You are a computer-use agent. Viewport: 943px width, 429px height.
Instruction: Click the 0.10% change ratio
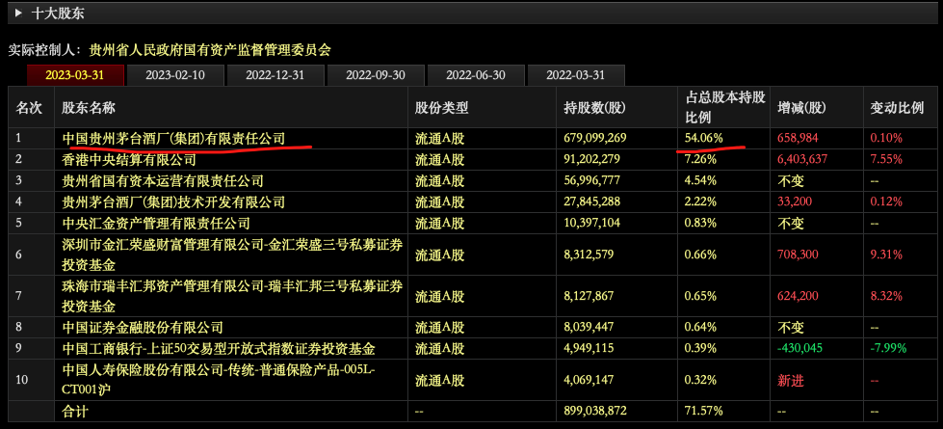click(886, 138)
